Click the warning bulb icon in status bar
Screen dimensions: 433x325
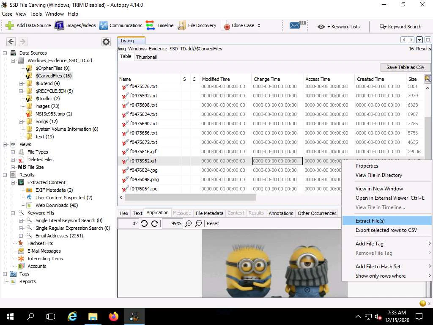coord(422,303)
